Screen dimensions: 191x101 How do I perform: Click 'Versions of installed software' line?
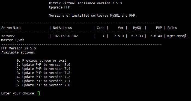[93, 16]
